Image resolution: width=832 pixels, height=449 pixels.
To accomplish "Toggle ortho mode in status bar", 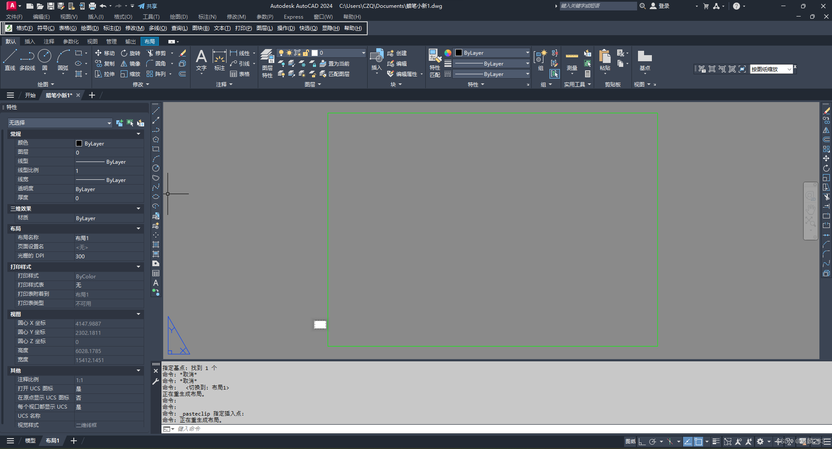I will point(642,442).
